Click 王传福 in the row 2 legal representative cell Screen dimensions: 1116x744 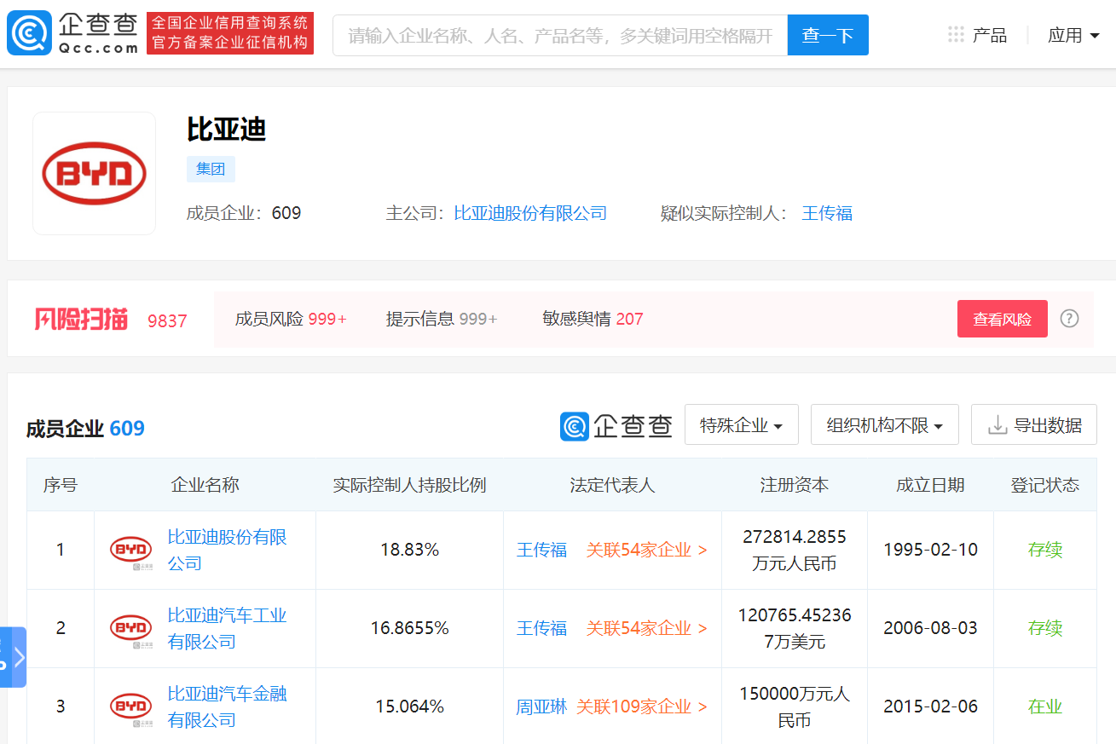[x=541, y=628]
